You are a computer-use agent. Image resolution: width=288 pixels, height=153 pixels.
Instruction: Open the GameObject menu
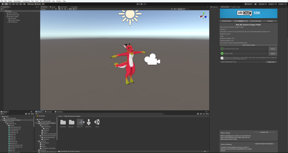click(x=17, y=1)
